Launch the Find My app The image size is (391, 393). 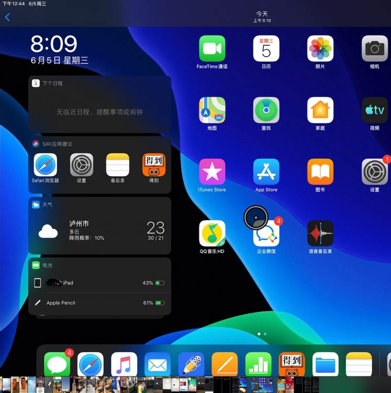266,110
